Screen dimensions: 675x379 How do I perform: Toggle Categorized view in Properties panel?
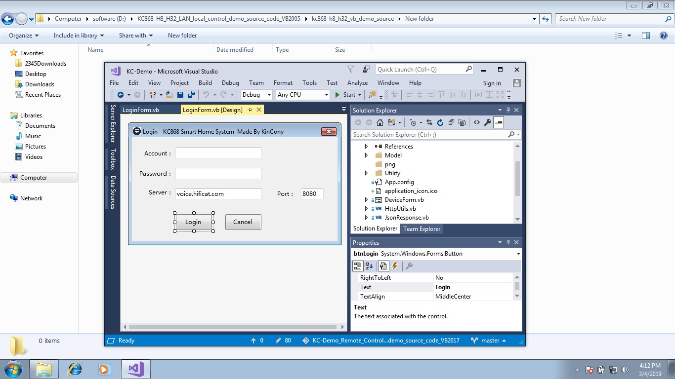tap(358, 266)
